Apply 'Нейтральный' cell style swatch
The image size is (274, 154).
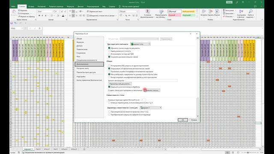(188, 12)
